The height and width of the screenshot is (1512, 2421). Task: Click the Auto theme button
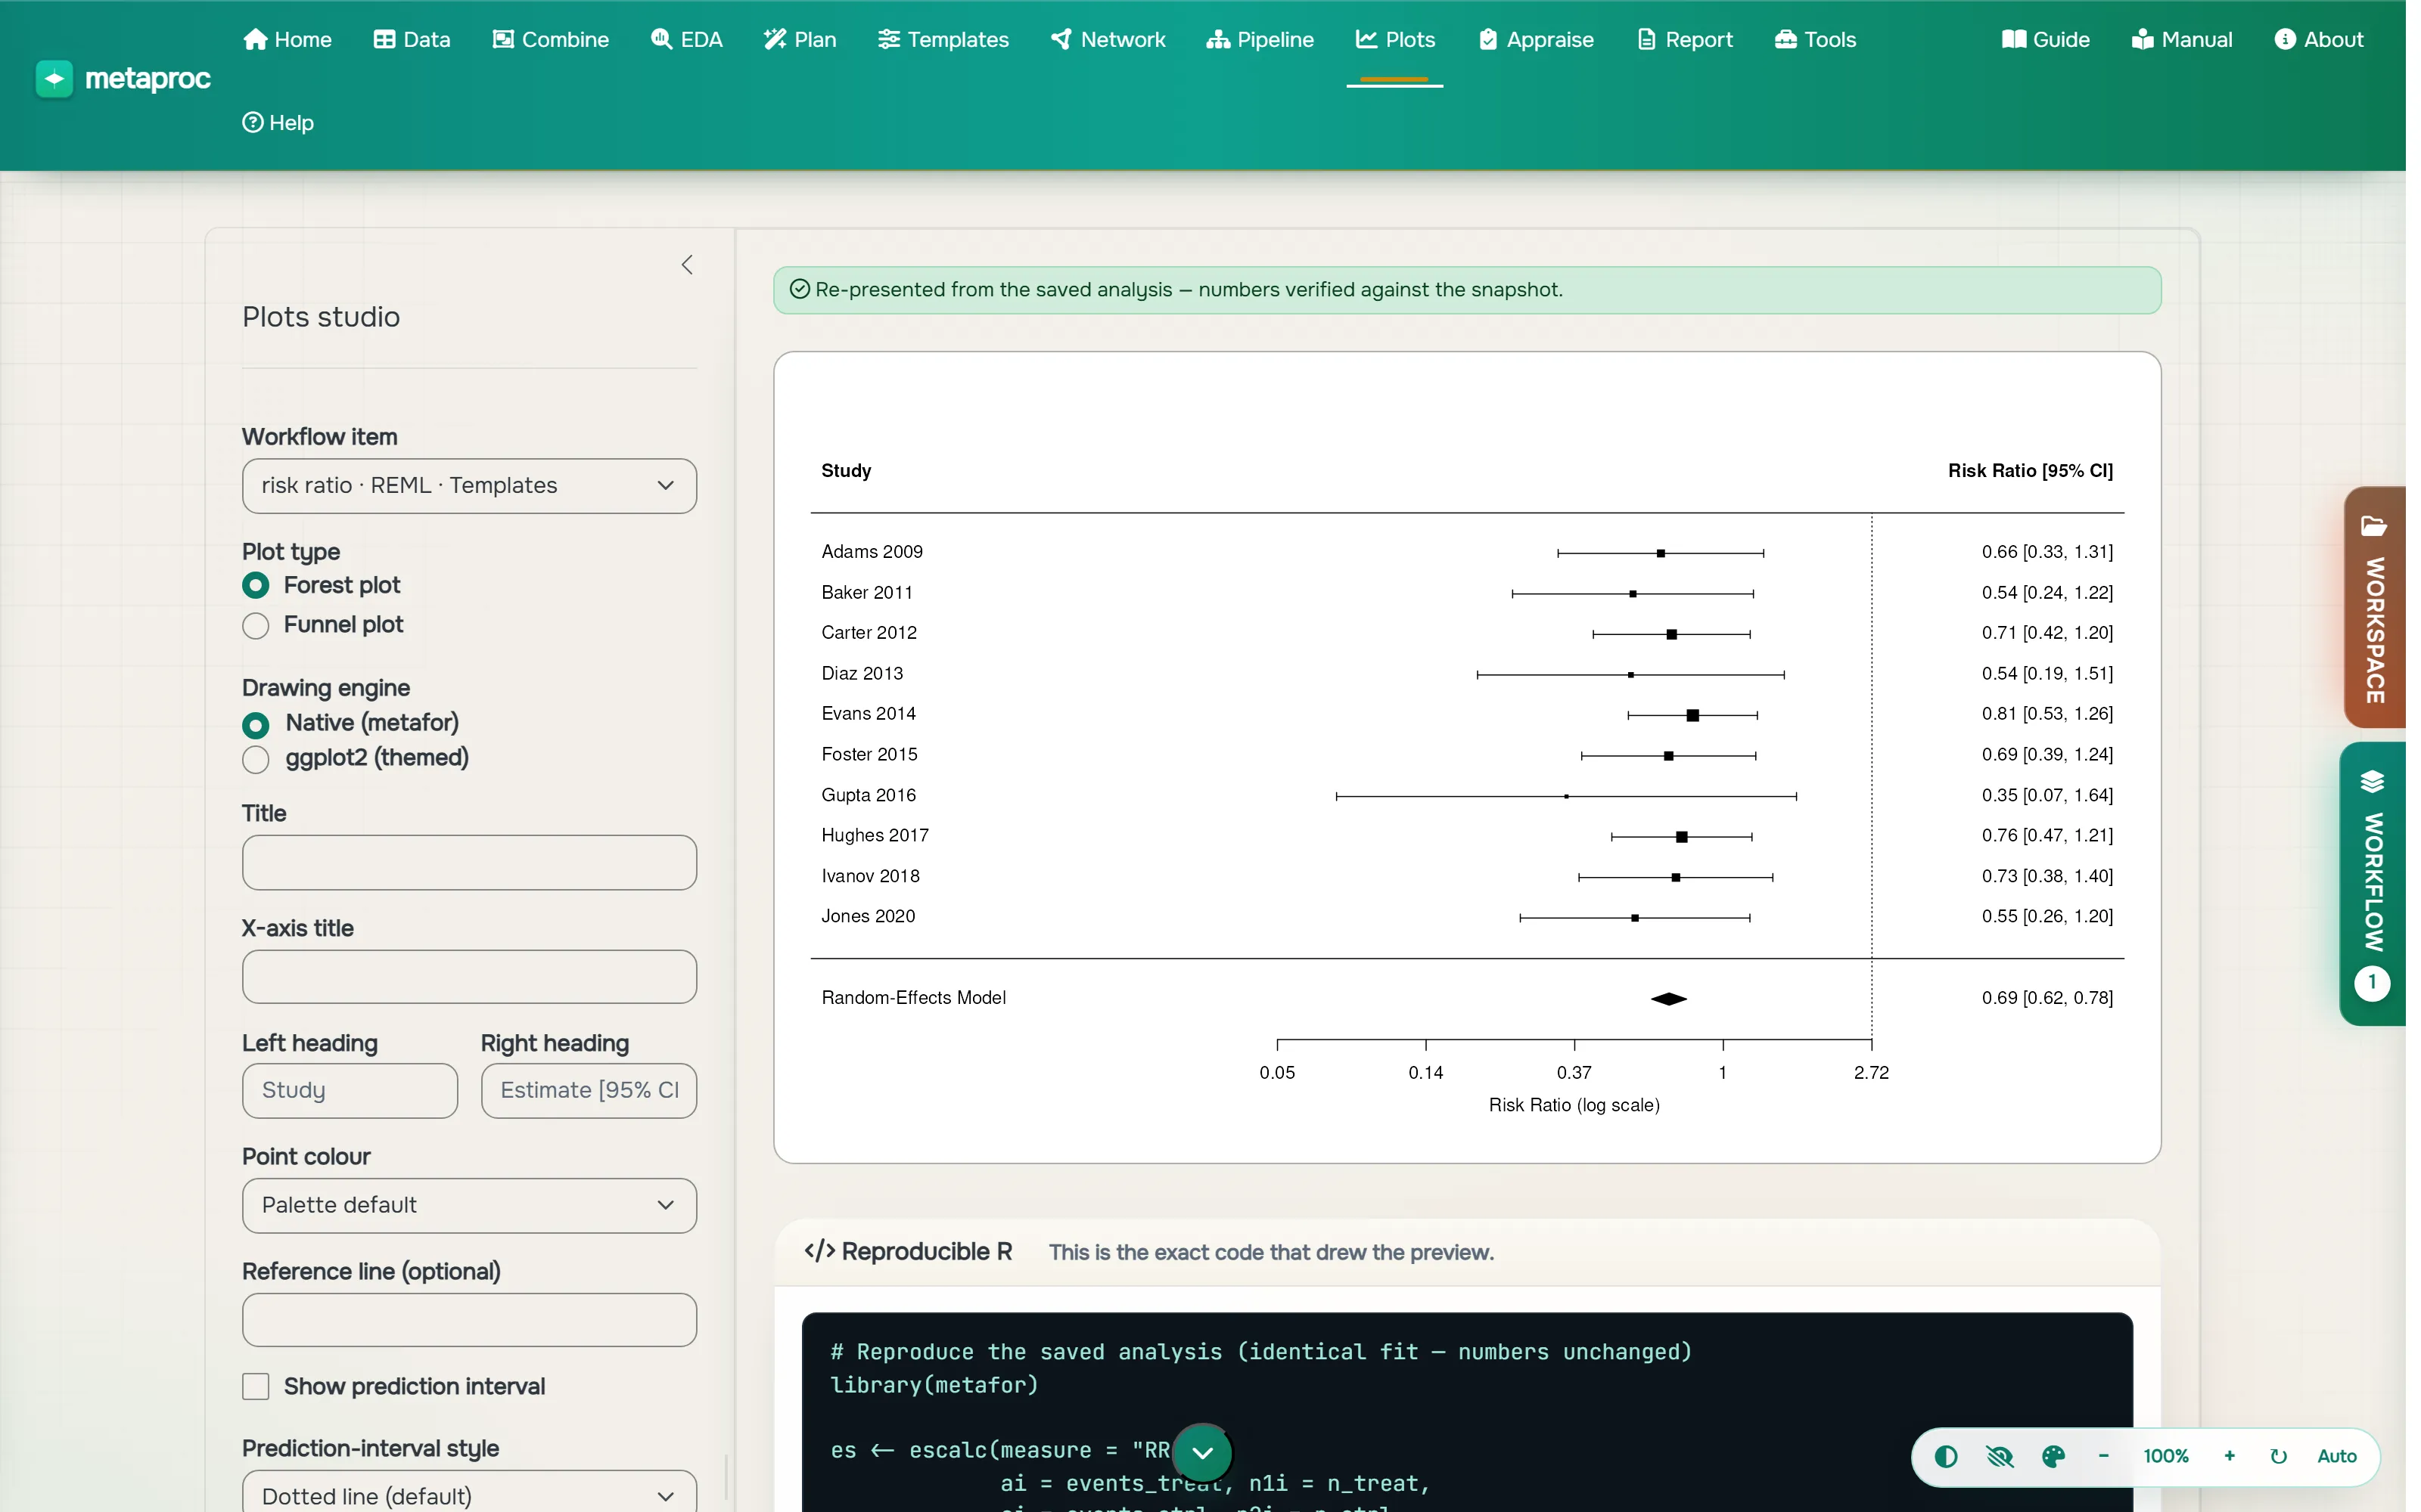pos(2337,1456)
